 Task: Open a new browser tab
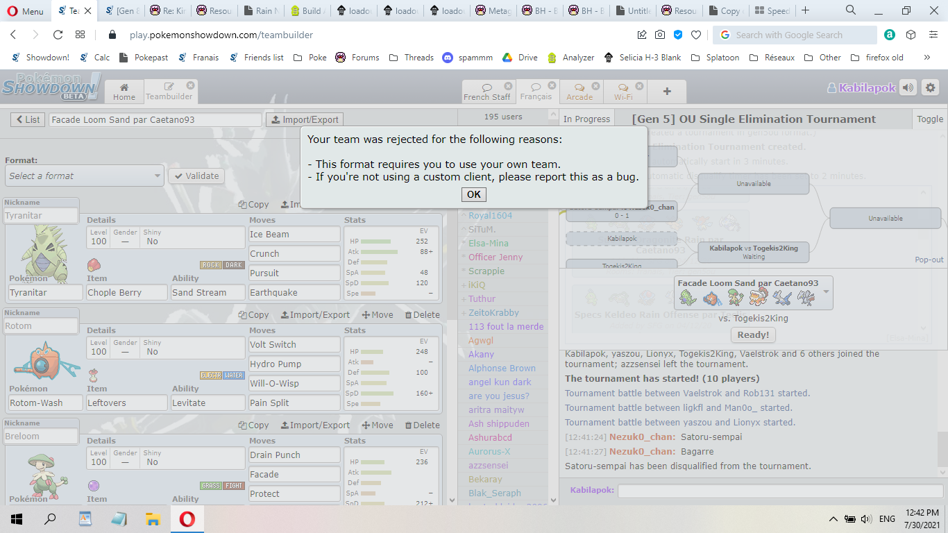[x=805, y=10]
